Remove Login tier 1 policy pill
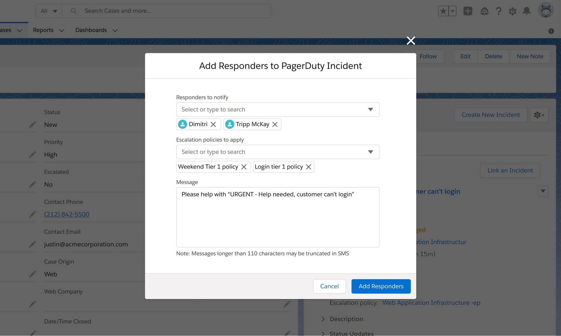 click(309, 167)
